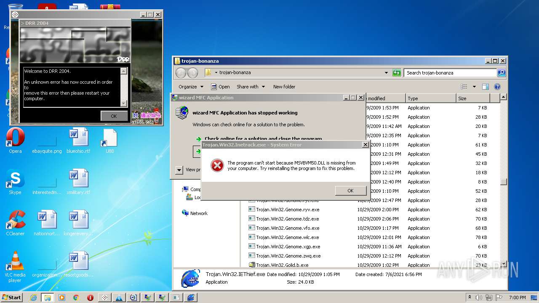
Task: Open the address bar history dropdown arrow
Action: pos(386,73)
